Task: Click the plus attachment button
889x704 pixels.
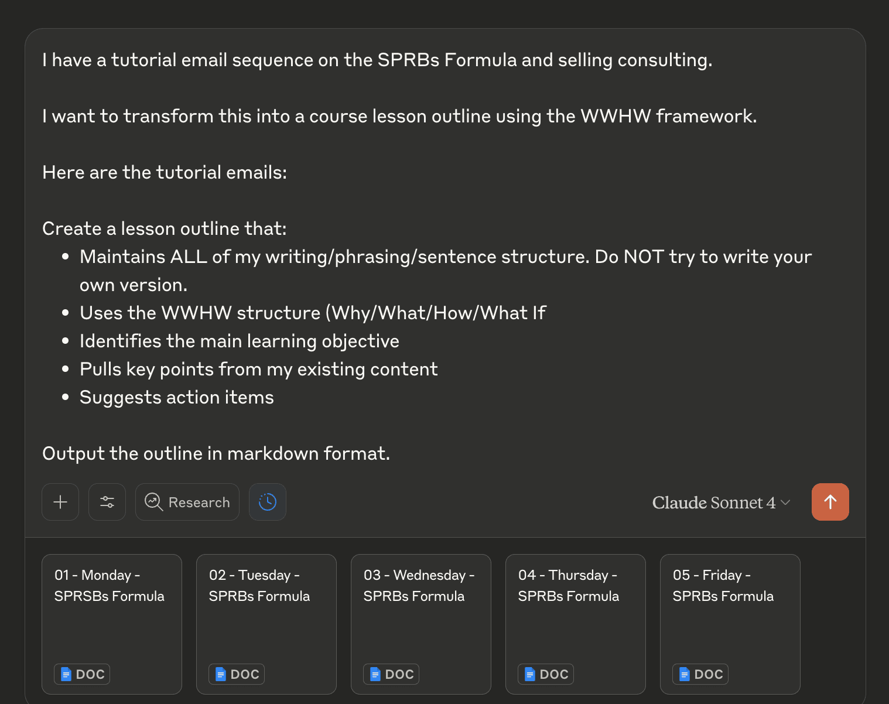Action: 60,502
